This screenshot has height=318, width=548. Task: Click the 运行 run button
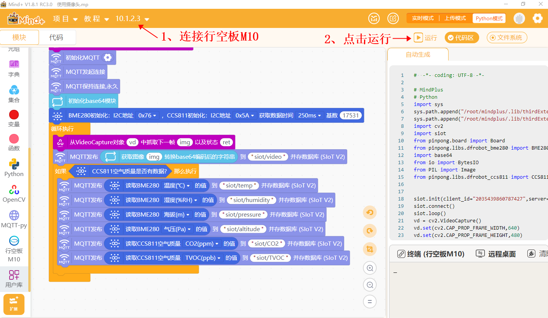coord(425,38)
